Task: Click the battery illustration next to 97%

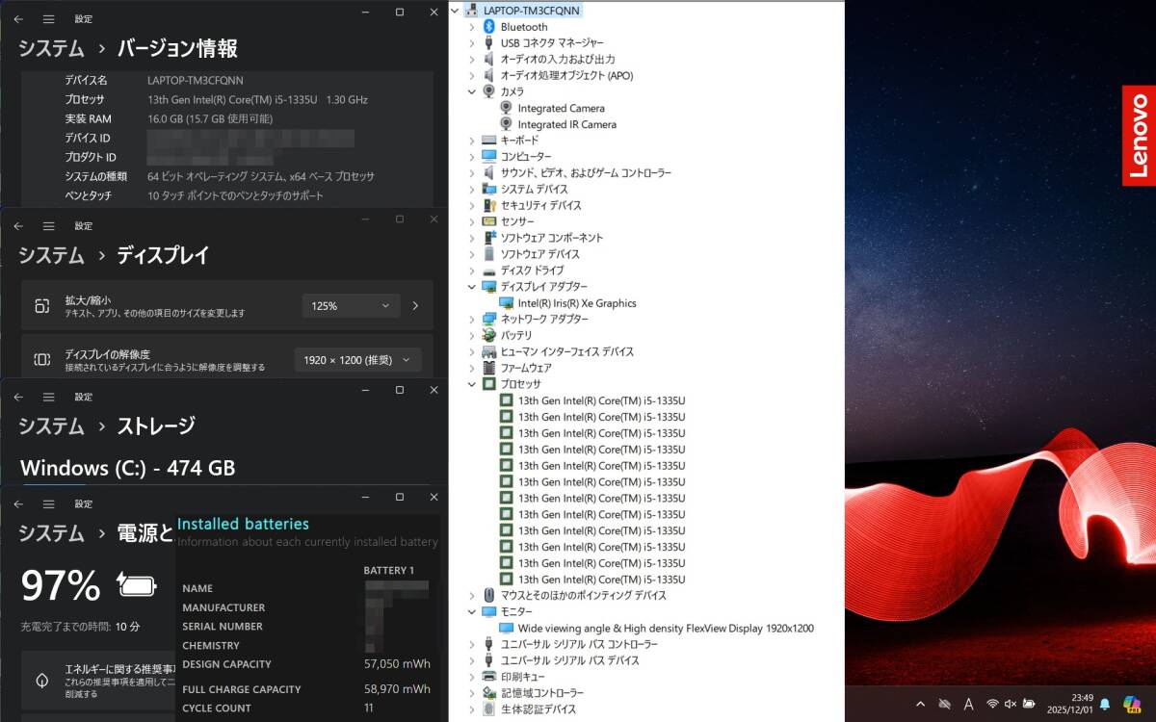Action: click(138, 584)
